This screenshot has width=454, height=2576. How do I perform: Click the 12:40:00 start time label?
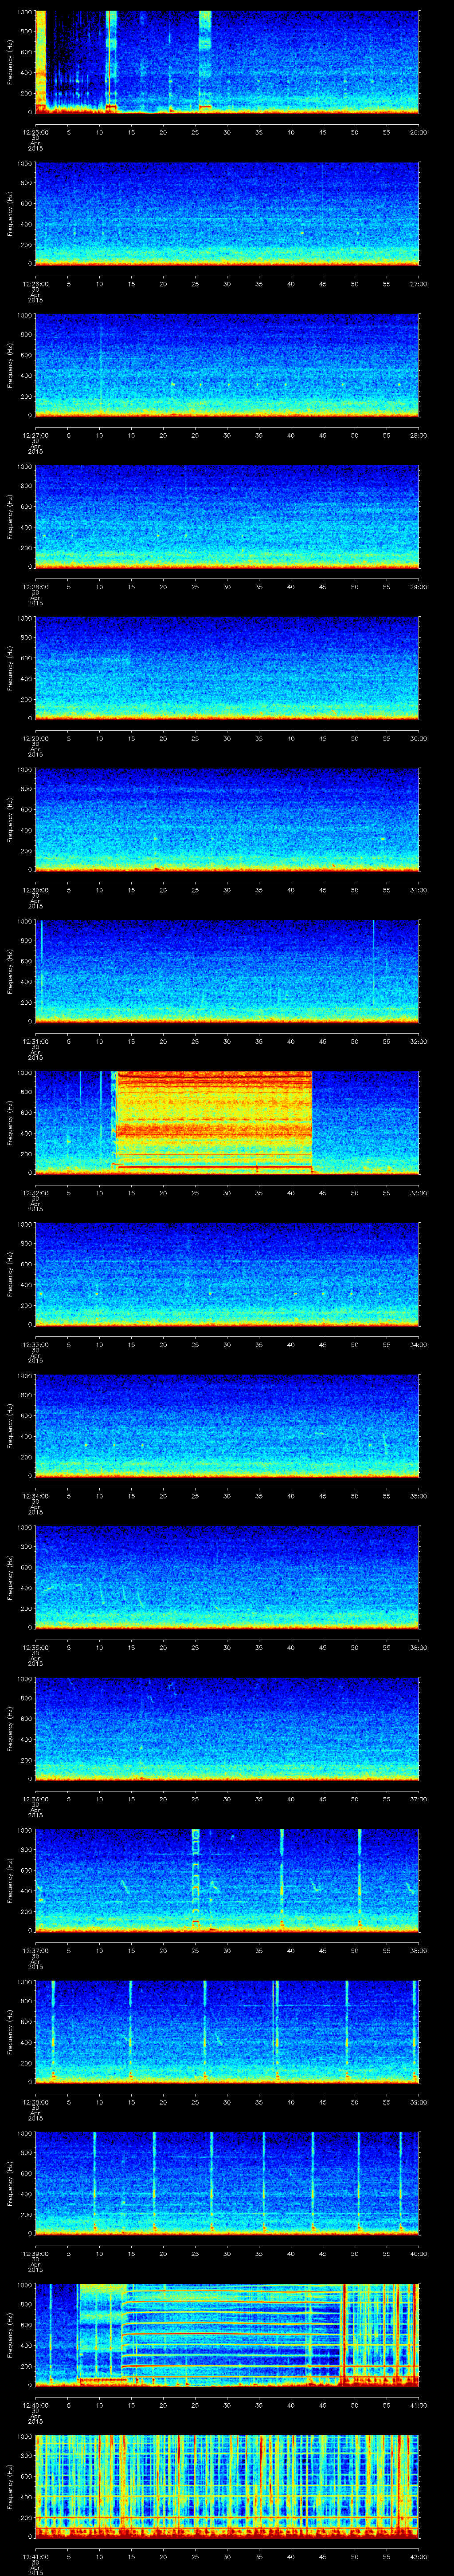(35, 2405)
